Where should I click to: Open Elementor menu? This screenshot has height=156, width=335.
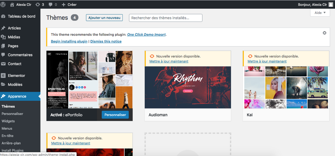point(16,75)
